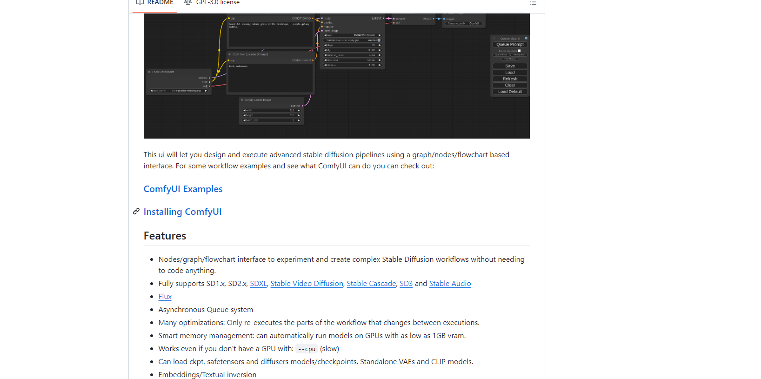This screenshot has height=379, width=761.
Task: Click the cfg value slider field
Action: (x=353, y=50)
